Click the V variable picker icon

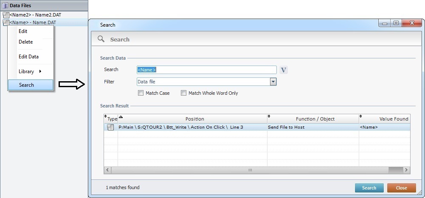tap(284, 70)
